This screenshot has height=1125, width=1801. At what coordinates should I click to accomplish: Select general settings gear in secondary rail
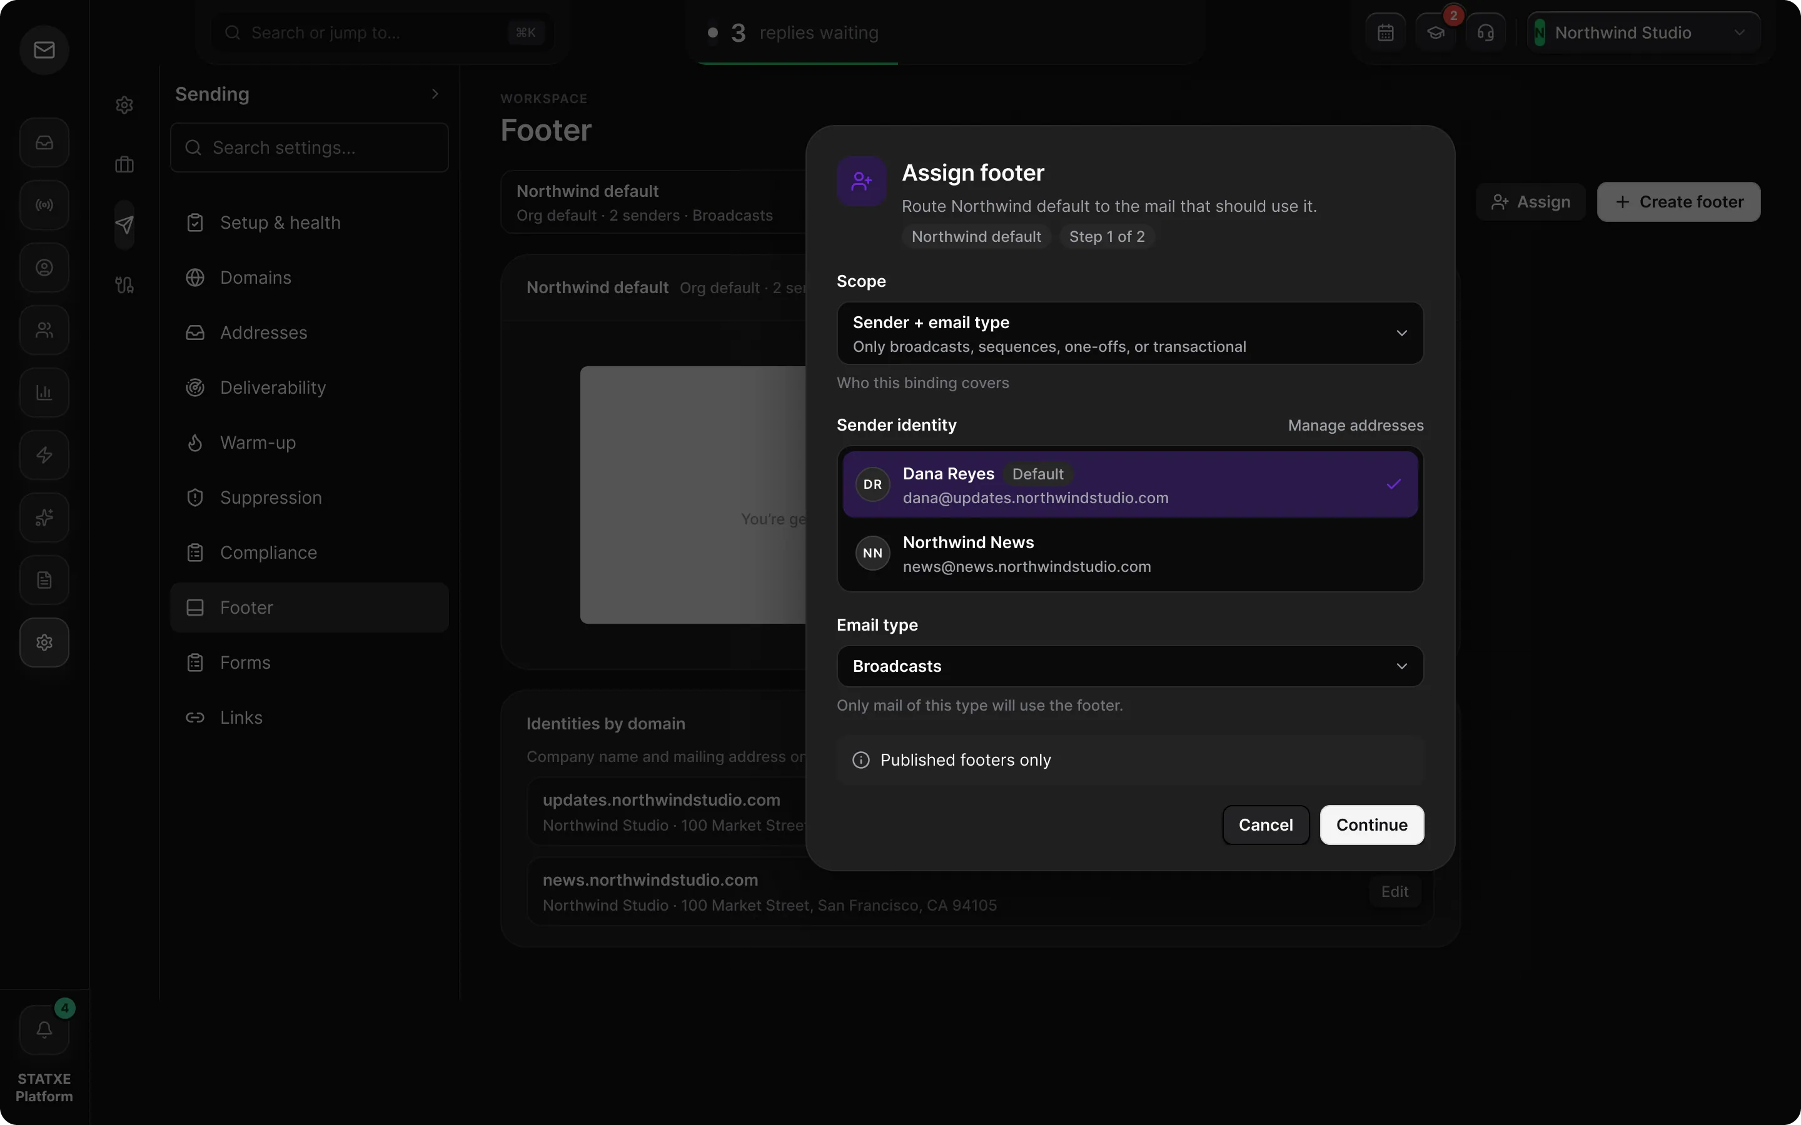tap(124, 105)
